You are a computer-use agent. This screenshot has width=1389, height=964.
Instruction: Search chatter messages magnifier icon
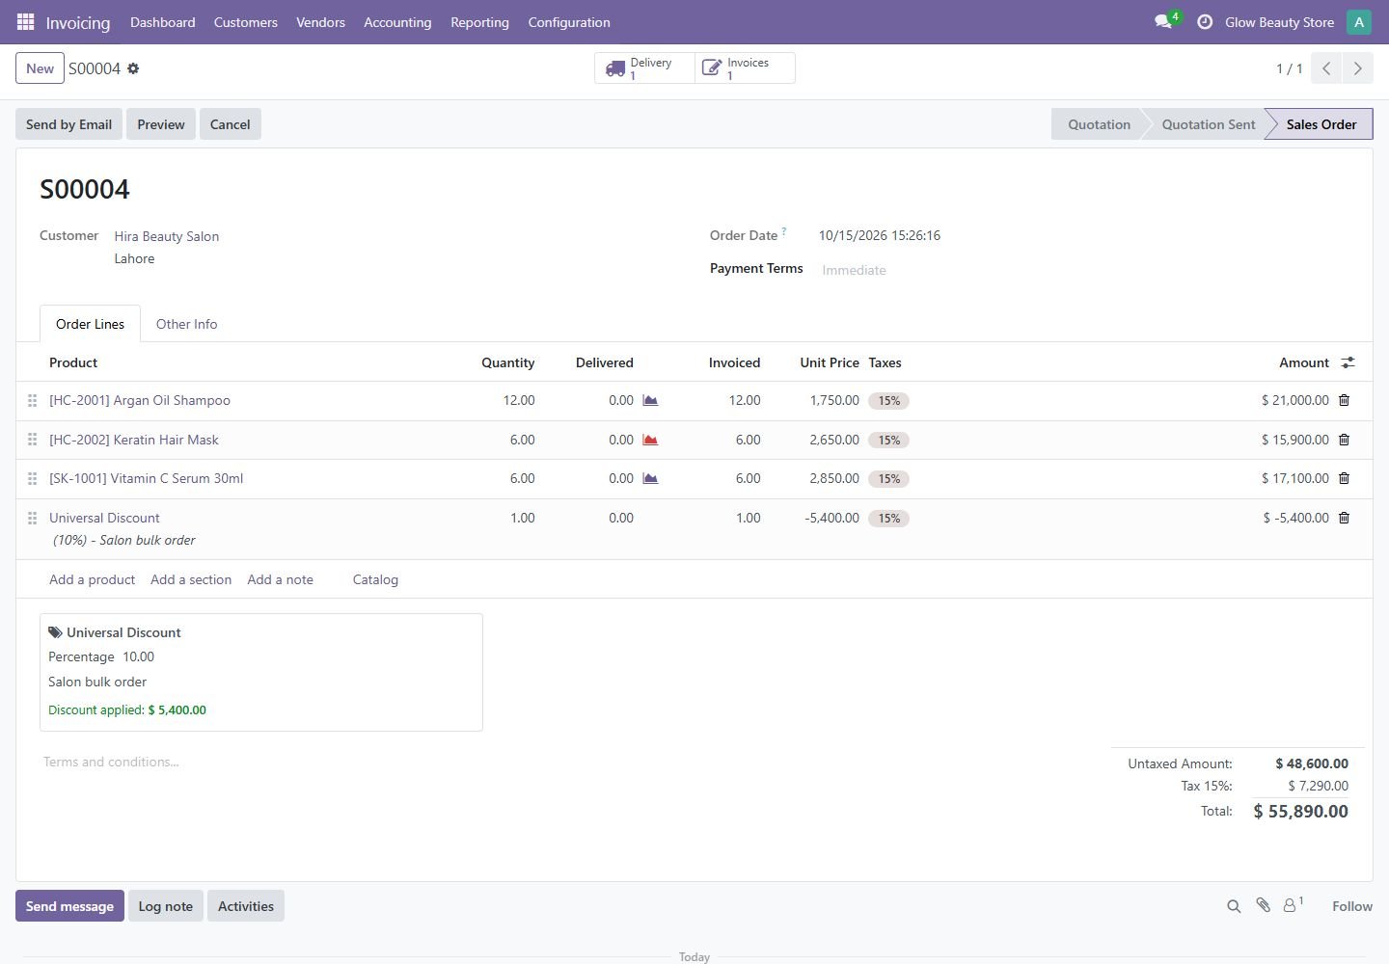tap(1234, 906)
